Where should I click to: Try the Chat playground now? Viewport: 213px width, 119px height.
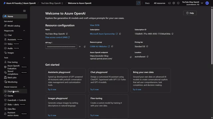click(x=95, y=90)
